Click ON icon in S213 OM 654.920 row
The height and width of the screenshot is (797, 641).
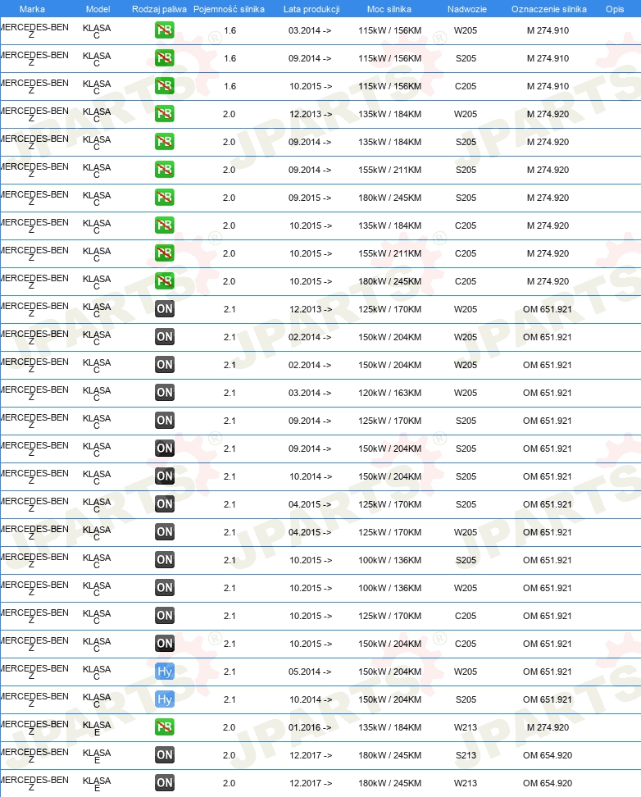click(164, 755)
